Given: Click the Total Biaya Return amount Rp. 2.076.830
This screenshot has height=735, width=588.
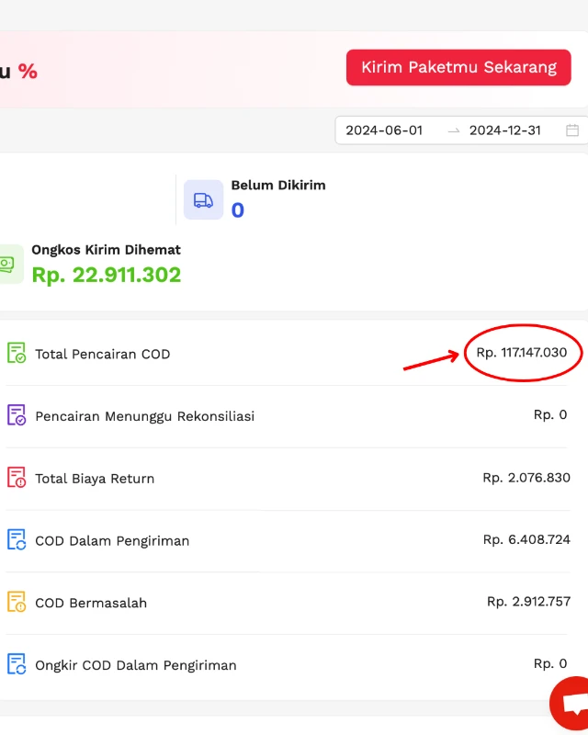Looking at the screenshot, I should click(x=526, y=478).
